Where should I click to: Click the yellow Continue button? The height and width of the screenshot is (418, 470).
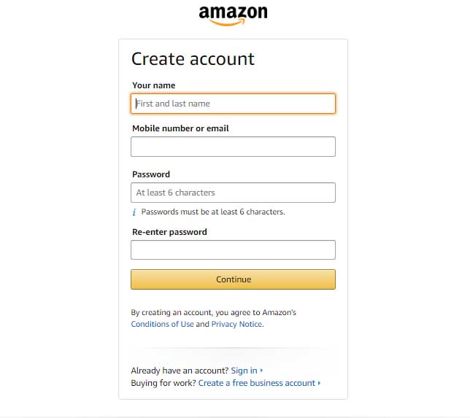233,279
